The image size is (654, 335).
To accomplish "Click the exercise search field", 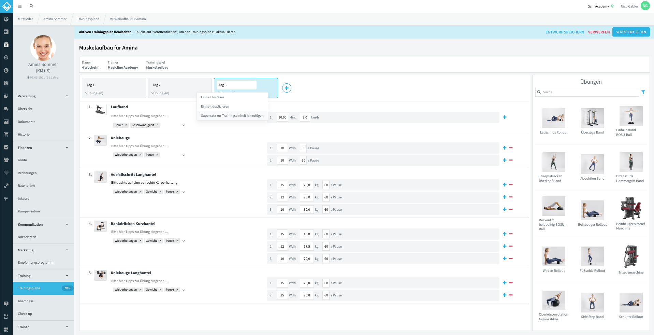I will pyautogui.click(x=587, y=92).
